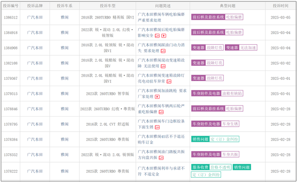Open image icon in complaint 1384918 description
The height and width of the screenshot is (182, 297).
click(x=157, y=35)
